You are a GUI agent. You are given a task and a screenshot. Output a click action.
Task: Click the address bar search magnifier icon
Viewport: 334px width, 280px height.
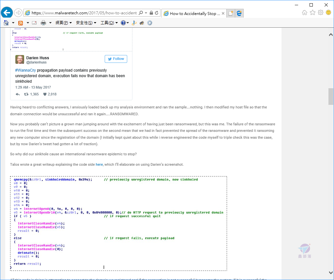click(x=141, y=13)
